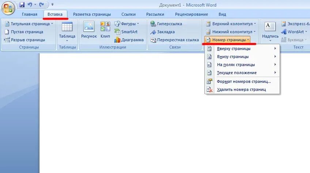This screenshot has height=173, width=310.
Task: Click into the blank document page
Action: click(175, 113)
